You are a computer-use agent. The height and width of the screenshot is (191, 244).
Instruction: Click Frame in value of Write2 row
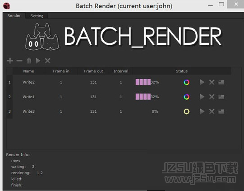(x=61, y=82)
